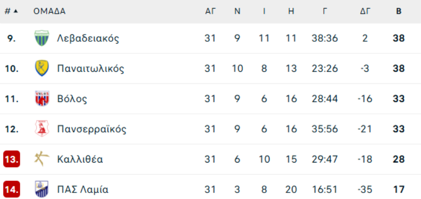Click the Πανσερραϊκός red crest
Screen dimensions: 421x199
pyautogui.click(x=42, y=129)
